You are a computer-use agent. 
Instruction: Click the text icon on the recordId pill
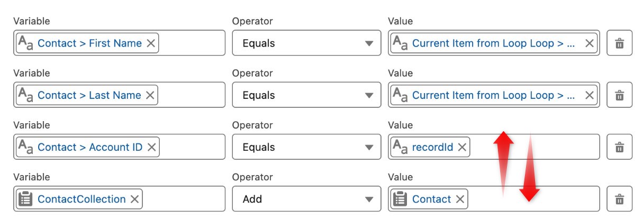pyautogui.click(x=400, y=147)
